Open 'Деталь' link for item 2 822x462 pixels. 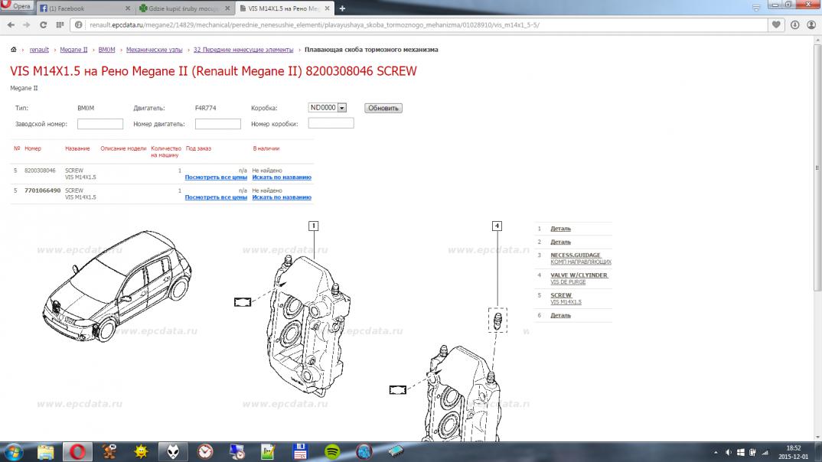(x=560, y=242)
